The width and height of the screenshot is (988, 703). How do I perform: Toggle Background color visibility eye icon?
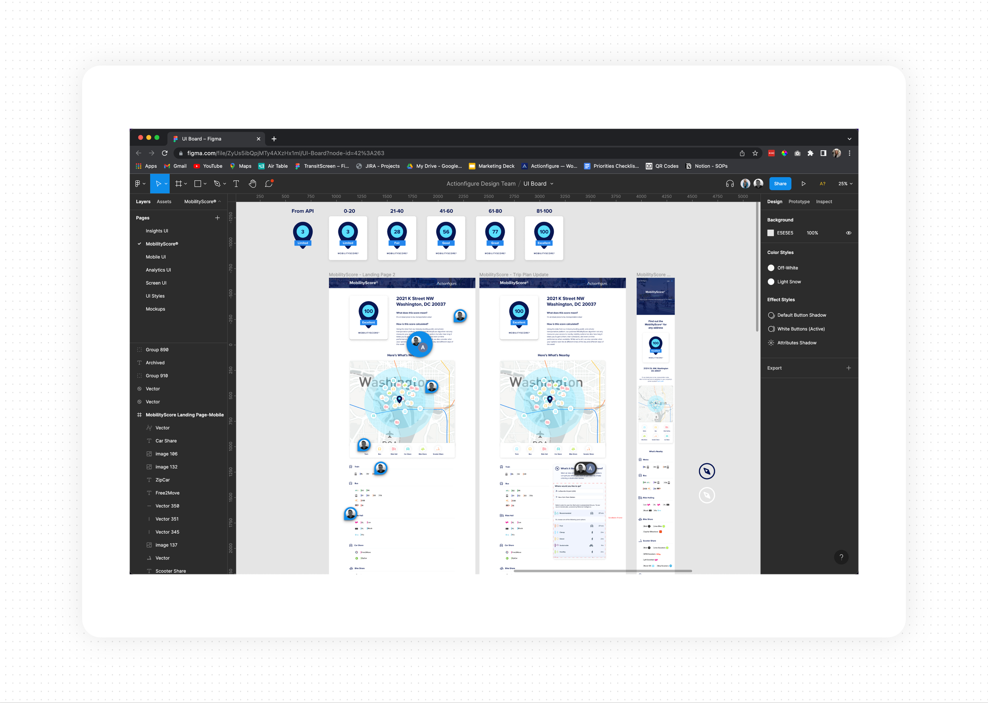coord(848,233)
